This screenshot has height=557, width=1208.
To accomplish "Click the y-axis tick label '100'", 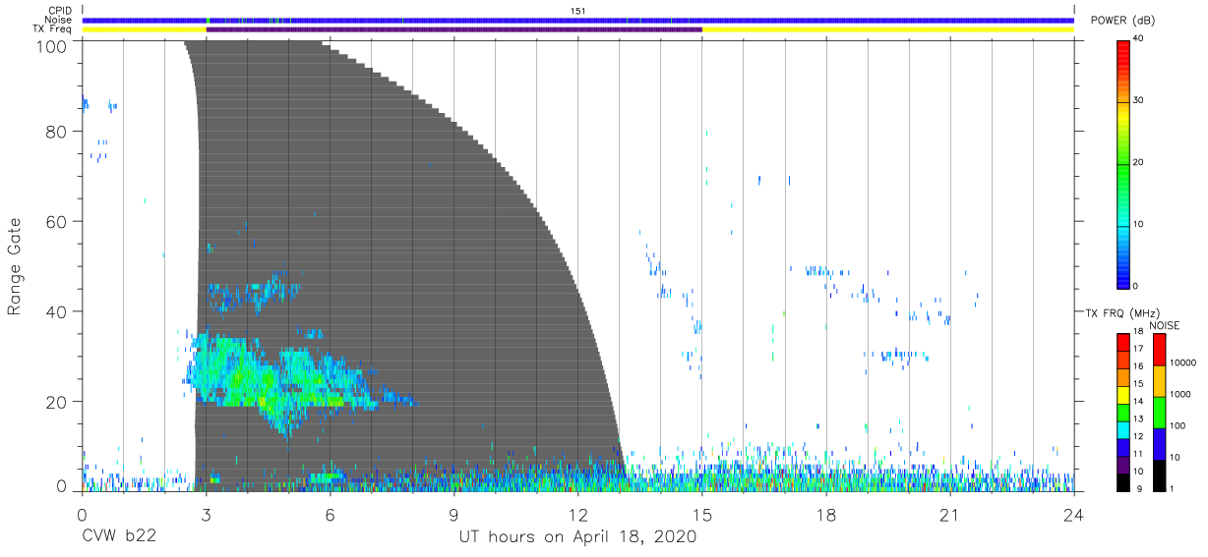I will (x=50, y=45).
